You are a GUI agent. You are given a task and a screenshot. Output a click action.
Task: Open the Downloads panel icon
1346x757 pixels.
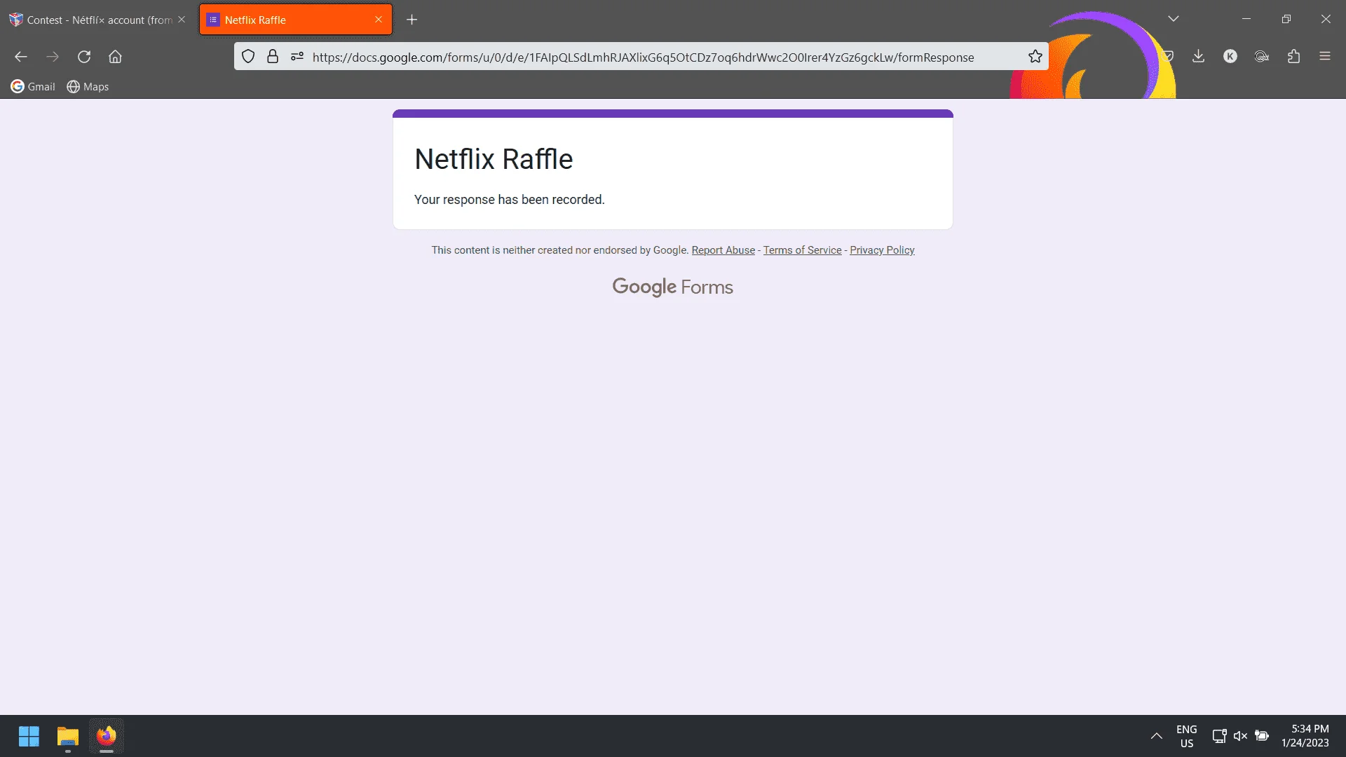tap(1199, 57)
